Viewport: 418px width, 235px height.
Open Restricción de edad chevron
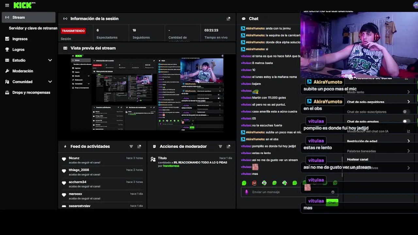(409, 141)
